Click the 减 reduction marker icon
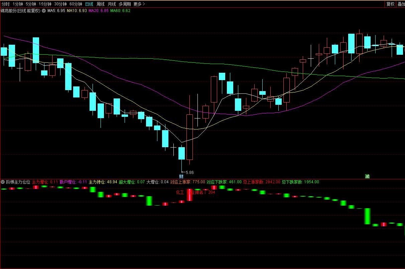Screen dimensions: 405x269 click(x=367, y=177)
